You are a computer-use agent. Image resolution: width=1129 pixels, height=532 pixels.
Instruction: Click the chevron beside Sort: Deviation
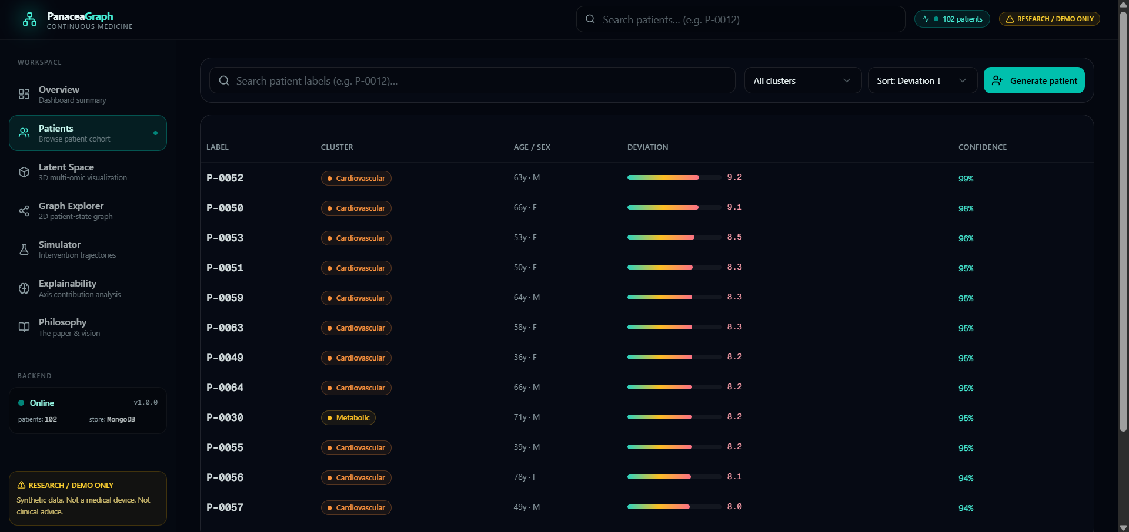[x=963, y=80]
